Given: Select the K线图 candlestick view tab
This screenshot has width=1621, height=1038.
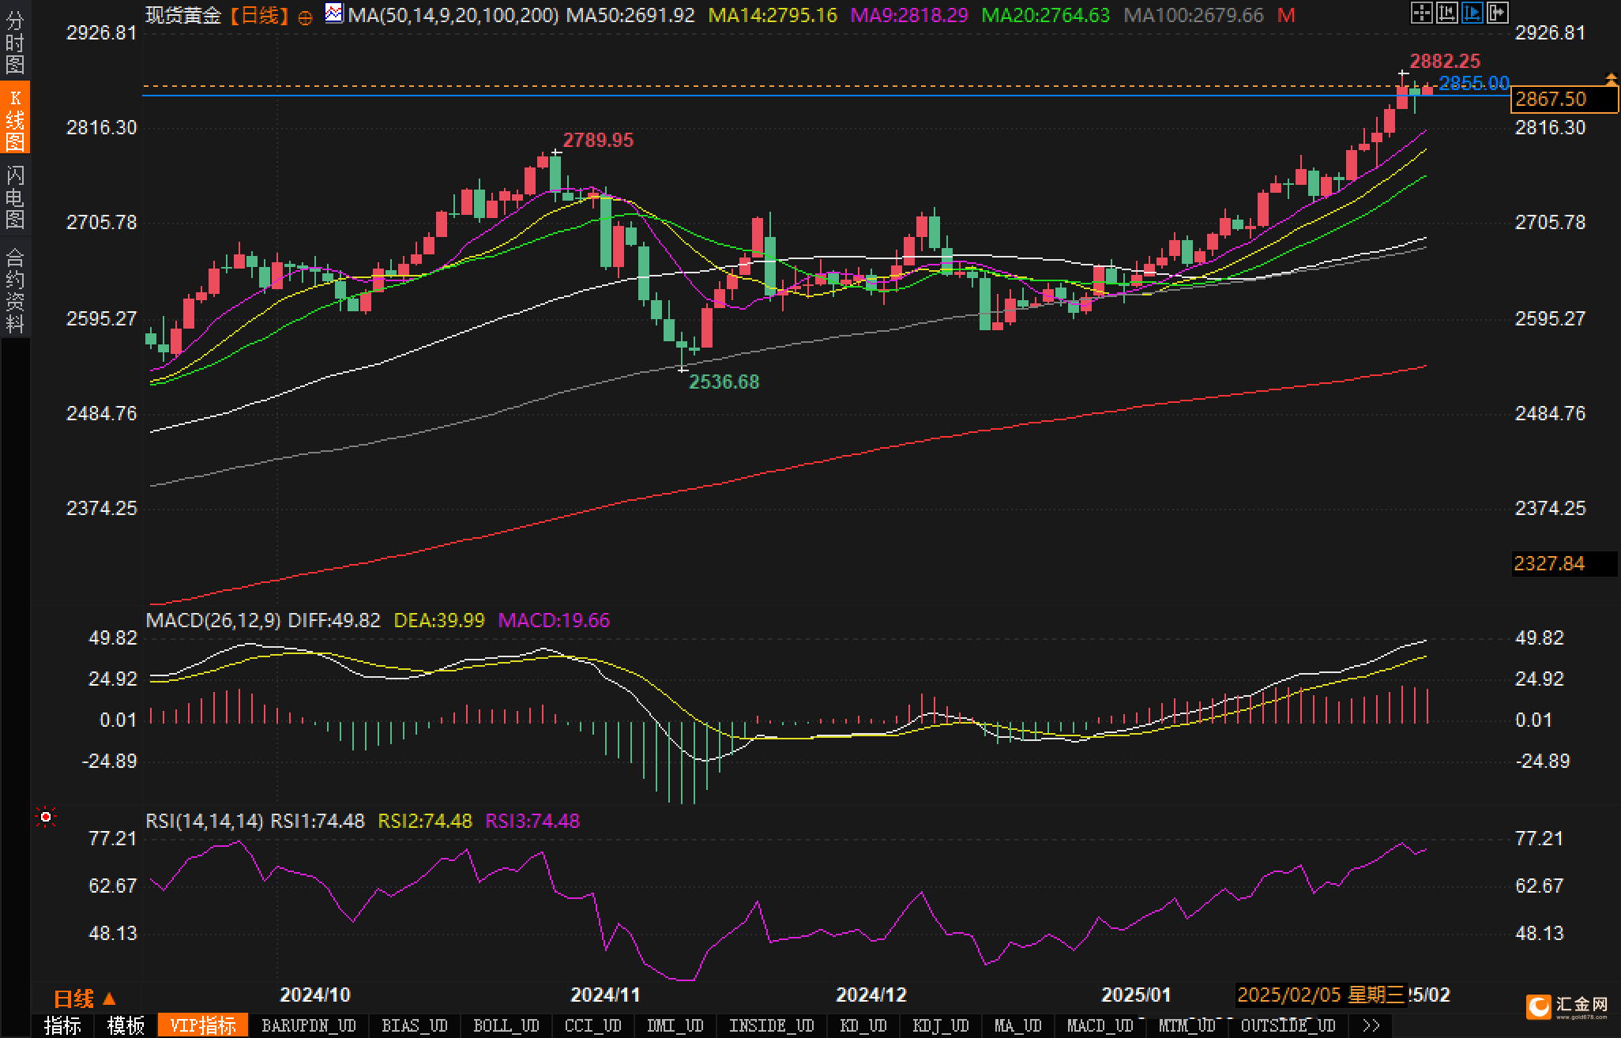Looking at the screenshot, I should [15, 118].
